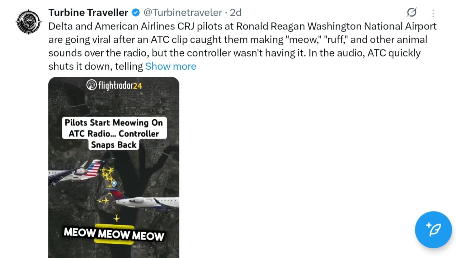Expand tweet with Show more
The image size is (456, 258).
pyautogui.click(x=171, y=66)
